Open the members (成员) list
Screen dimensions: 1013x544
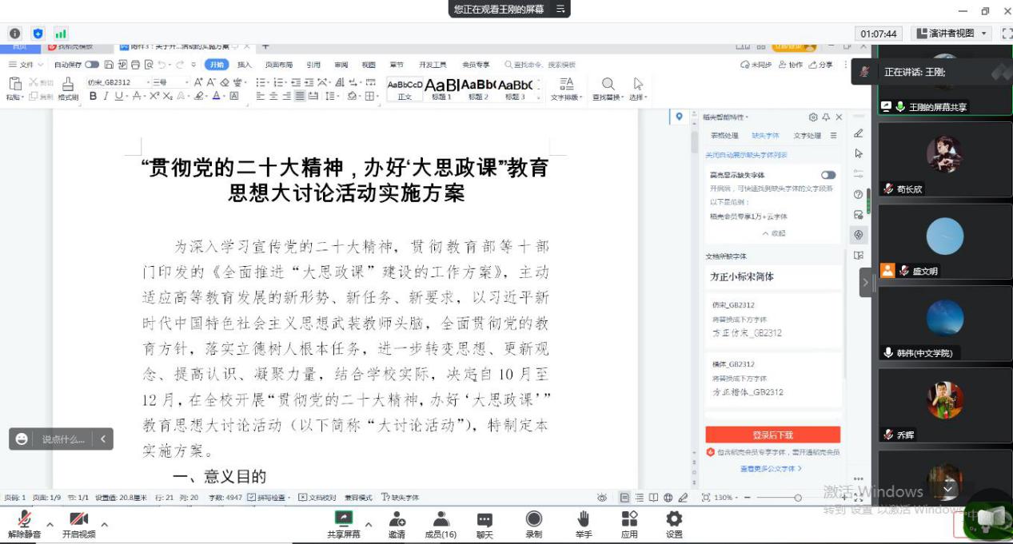[441, 524]
